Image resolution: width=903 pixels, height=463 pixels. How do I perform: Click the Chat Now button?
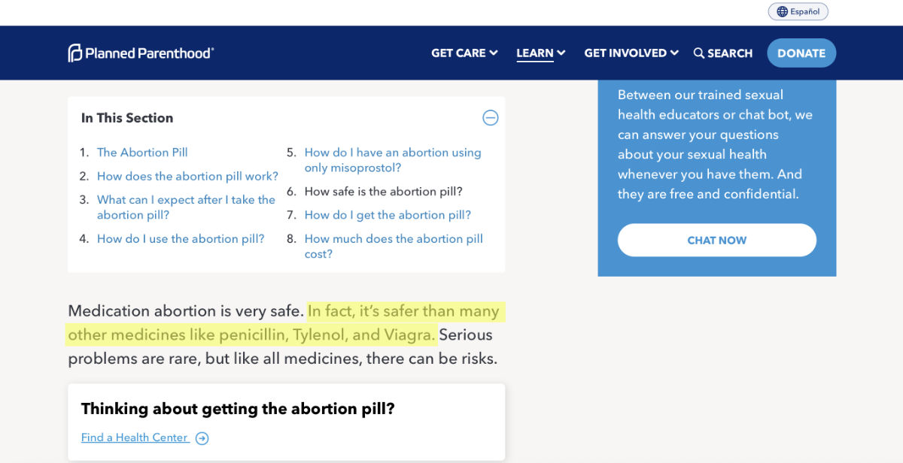(x=716, y=241)
